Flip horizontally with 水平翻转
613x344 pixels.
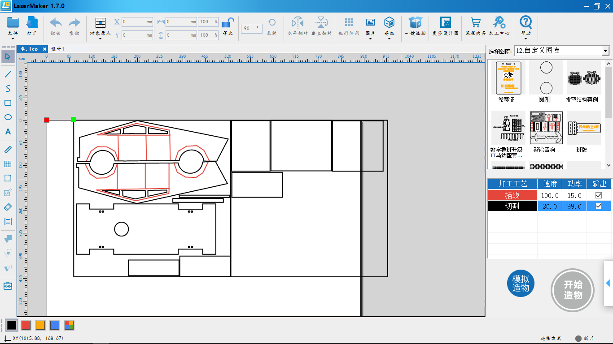tap(298, 26)
